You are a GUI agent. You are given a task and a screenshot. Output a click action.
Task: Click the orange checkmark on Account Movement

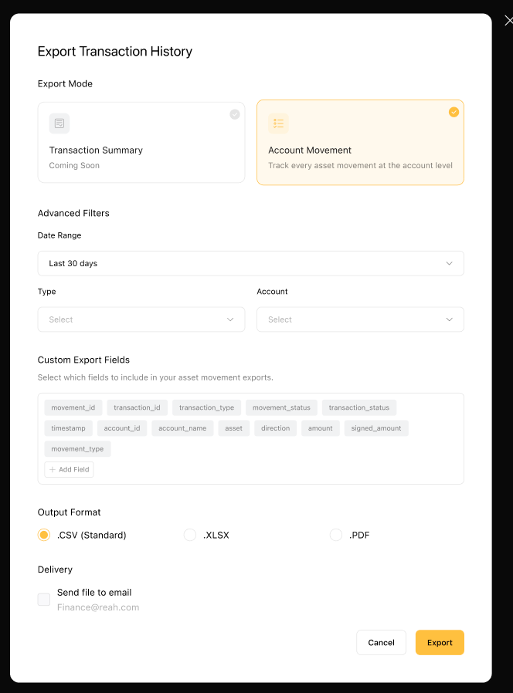(x=454, y=112)
